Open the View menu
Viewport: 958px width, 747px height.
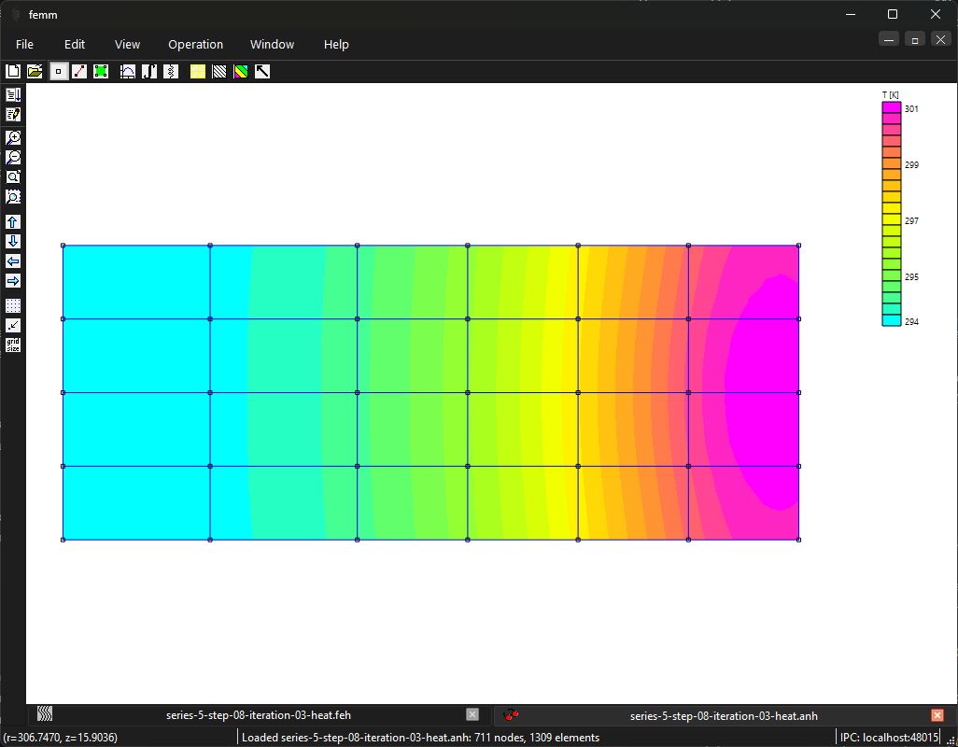coord(127,45)
